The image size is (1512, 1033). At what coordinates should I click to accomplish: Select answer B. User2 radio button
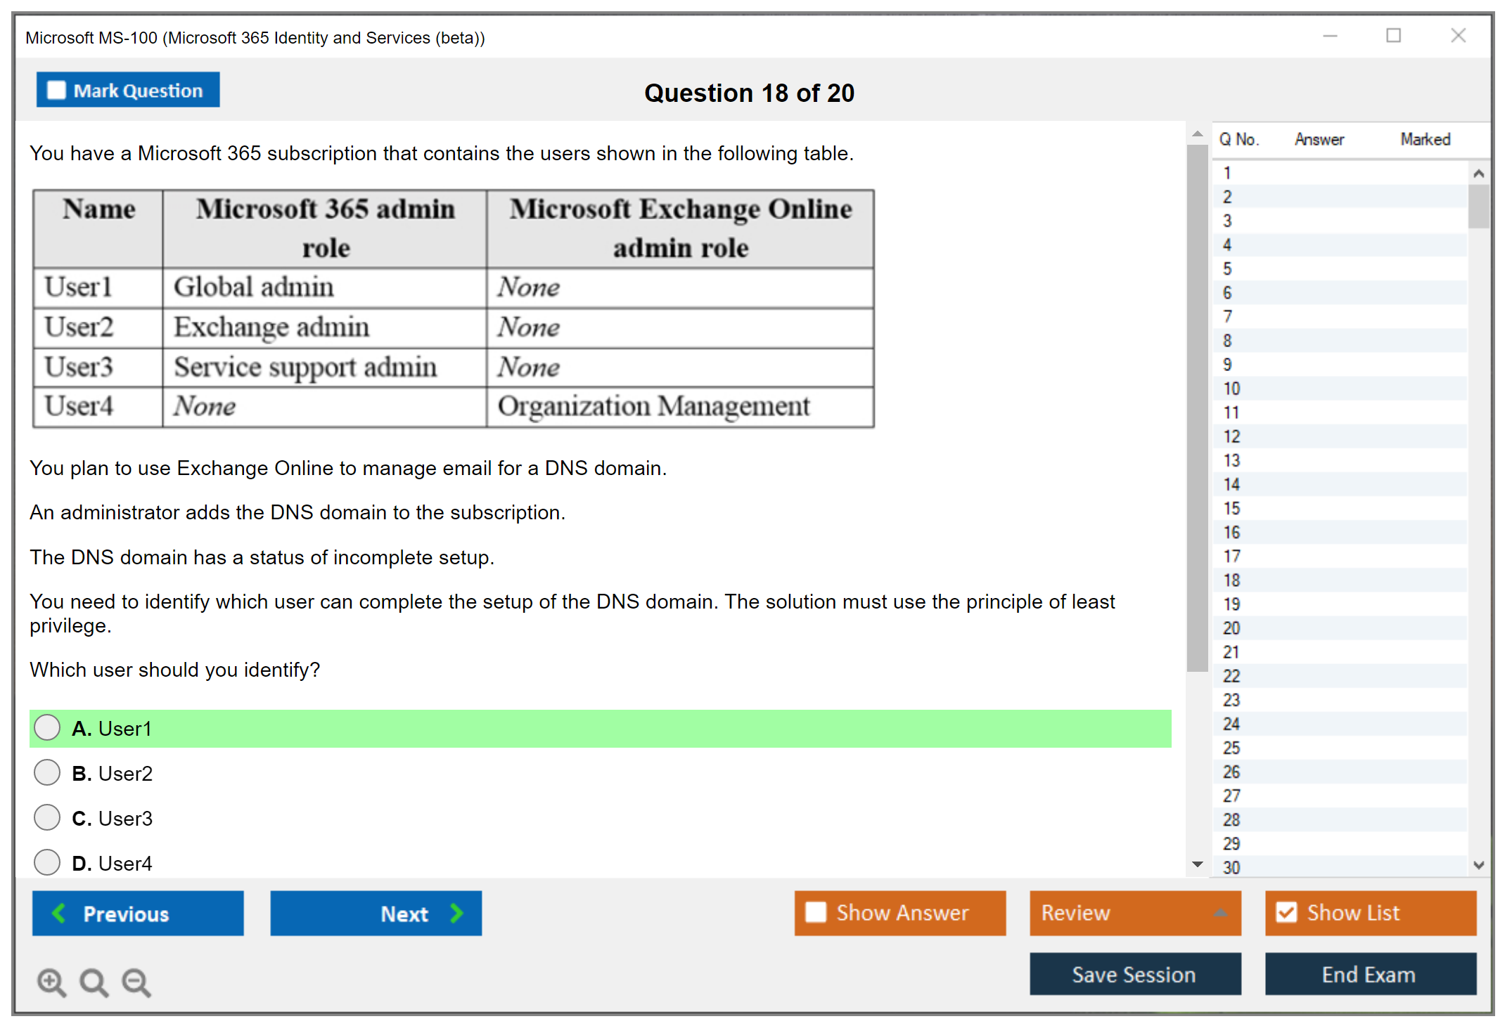coord(47,773)
